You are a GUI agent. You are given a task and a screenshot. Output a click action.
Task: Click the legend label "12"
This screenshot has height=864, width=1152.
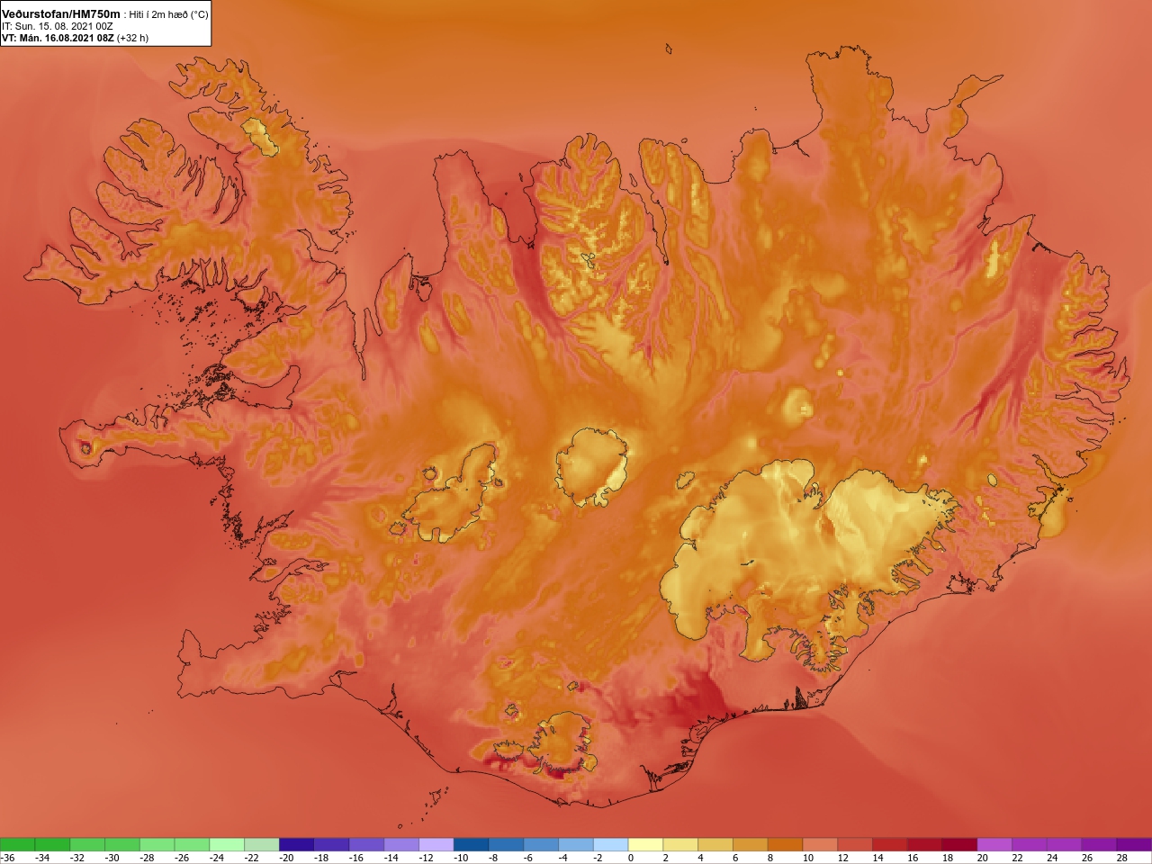[842, 858]
